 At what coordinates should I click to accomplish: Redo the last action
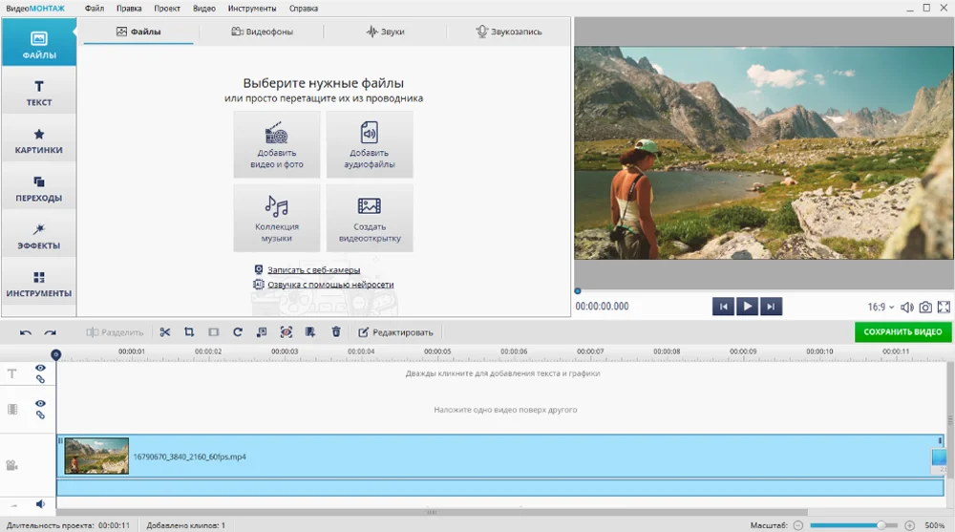pos(50,332)
